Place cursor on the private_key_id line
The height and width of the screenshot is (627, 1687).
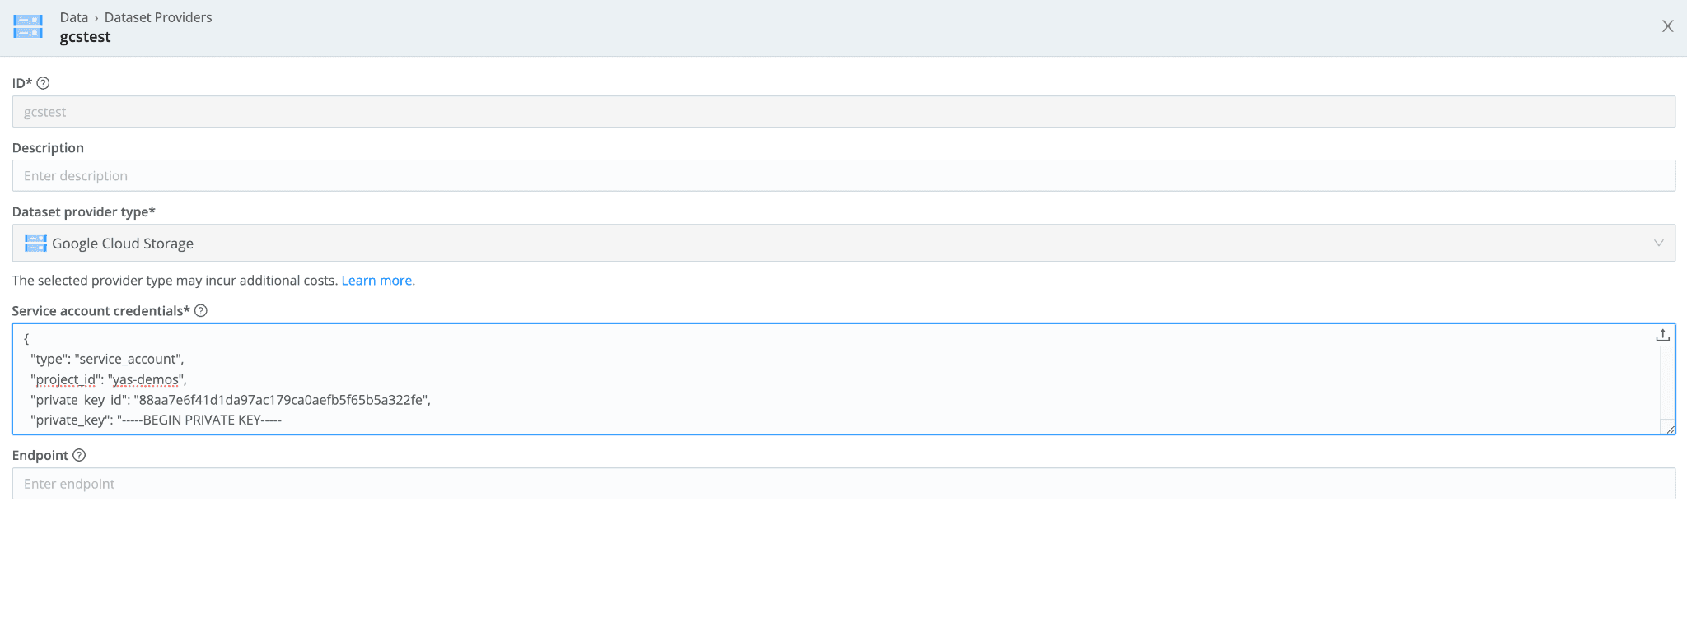point(231,400)
